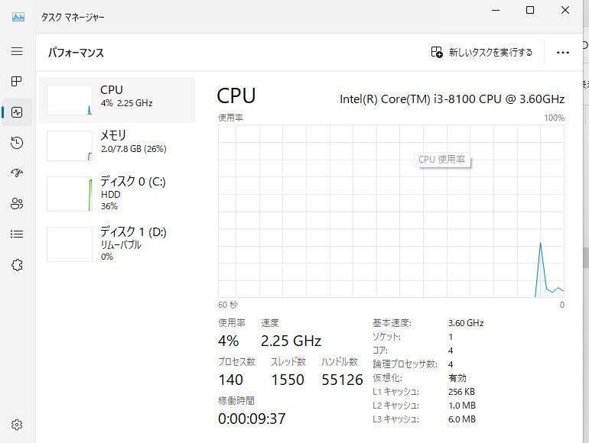The image size is (589, 443).
Task: Open the navigation hamburger menu
Action: [x=17, y=51]
